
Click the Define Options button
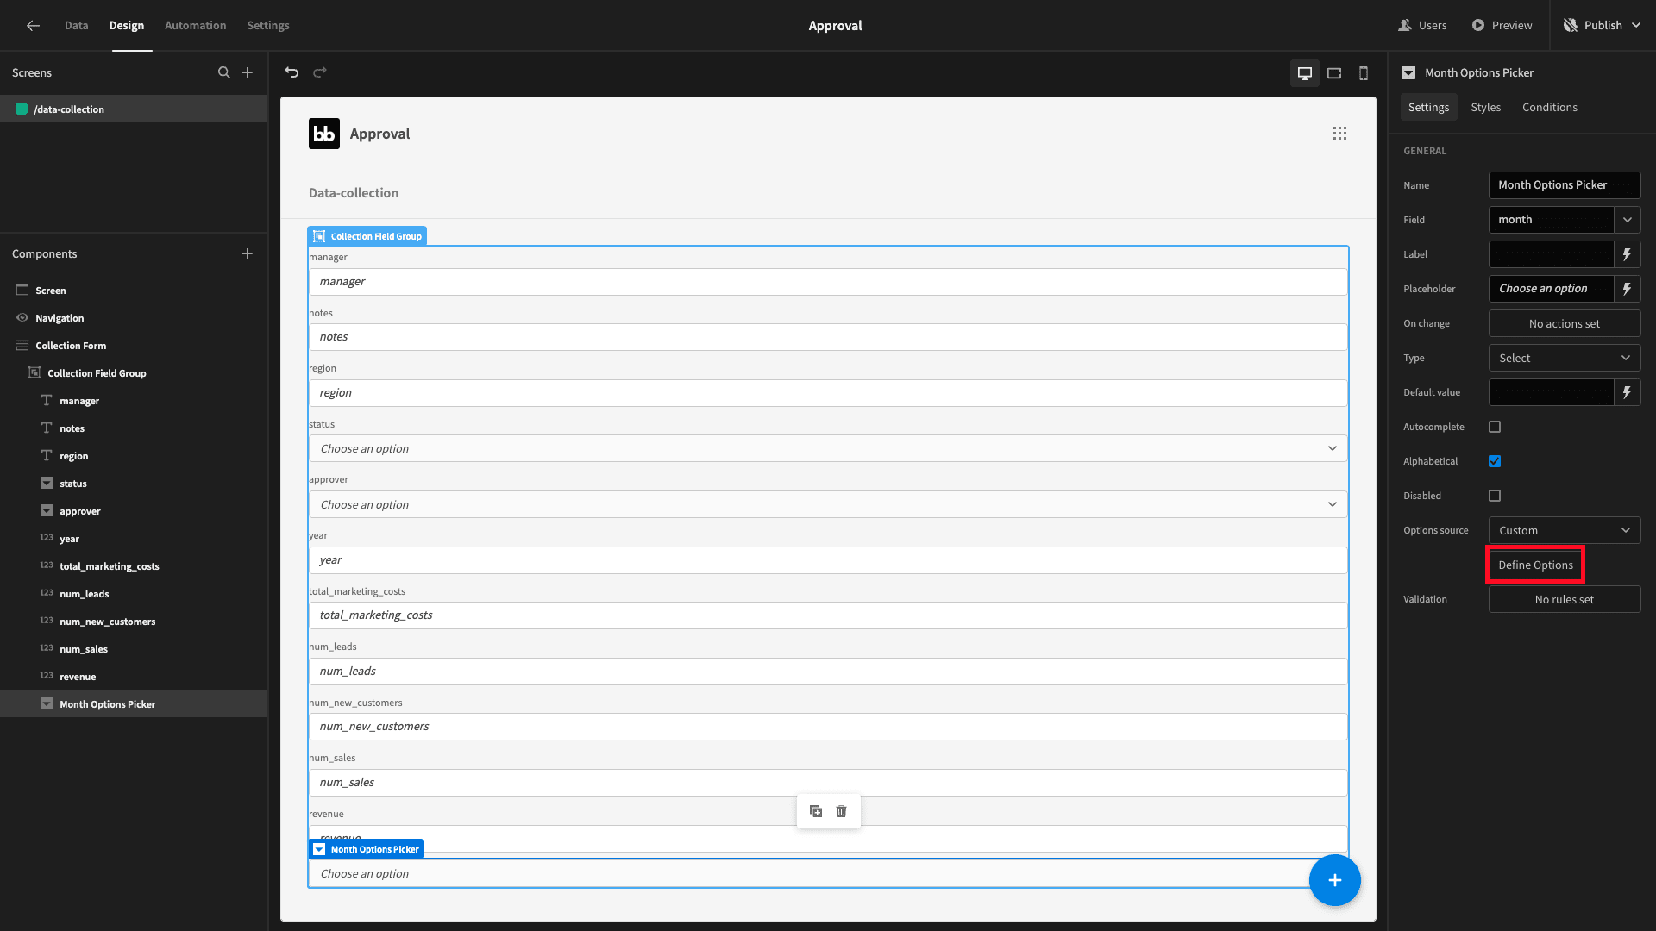coord(1535,565)
